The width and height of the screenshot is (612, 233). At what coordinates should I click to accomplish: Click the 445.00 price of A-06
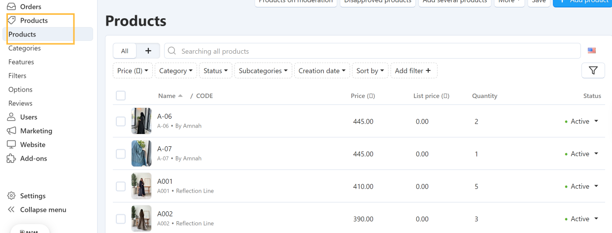click(363, 121)
